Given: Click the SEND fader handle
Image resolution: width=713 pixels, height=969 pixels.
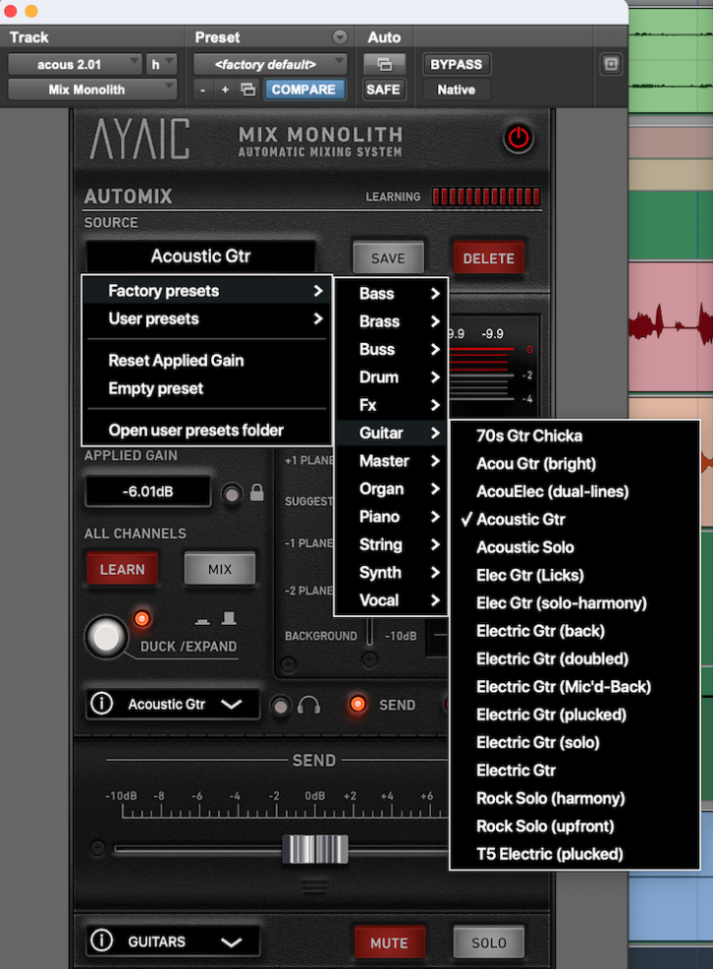Looking at the screenshot, I should 315,848.
